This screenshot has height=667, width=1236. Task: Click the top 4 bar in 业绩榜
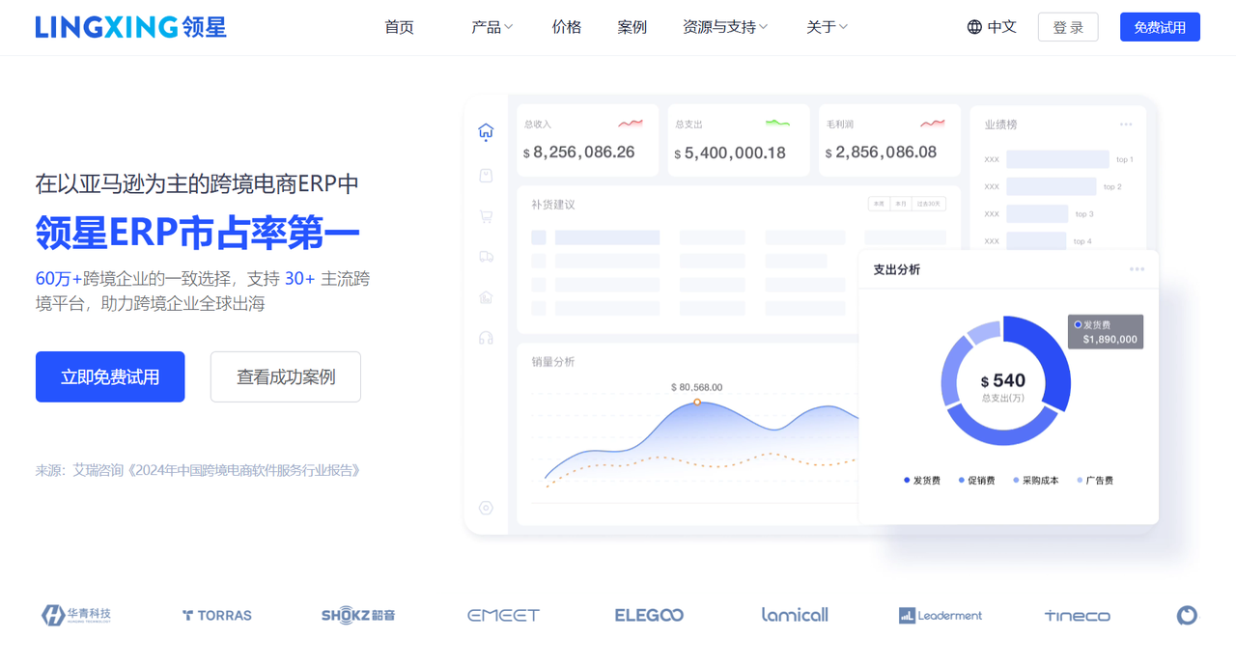[1036, 241]
